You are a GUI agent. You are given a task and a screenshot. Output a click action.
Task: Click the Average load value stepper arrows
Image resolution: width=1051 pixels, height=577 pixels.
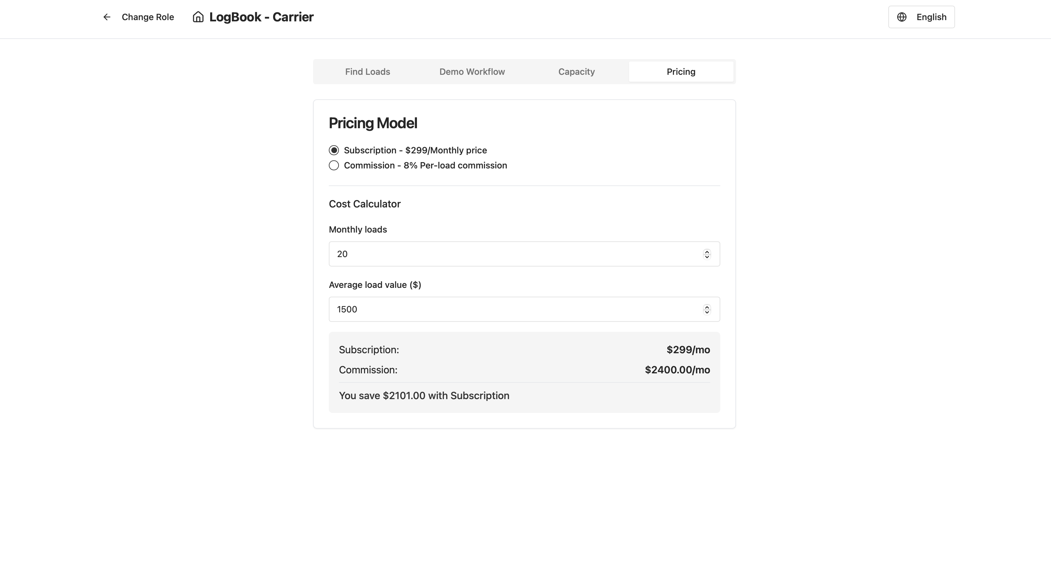click(707, 309)
